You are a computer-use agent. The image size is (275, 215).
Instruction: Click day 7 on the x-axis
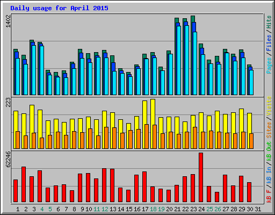(66, 209)
